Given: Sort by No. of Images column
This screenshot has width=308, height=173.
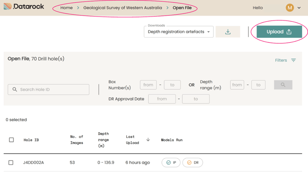Looking at the screenshot, I should pyautogui.click(x=77, y=140).
